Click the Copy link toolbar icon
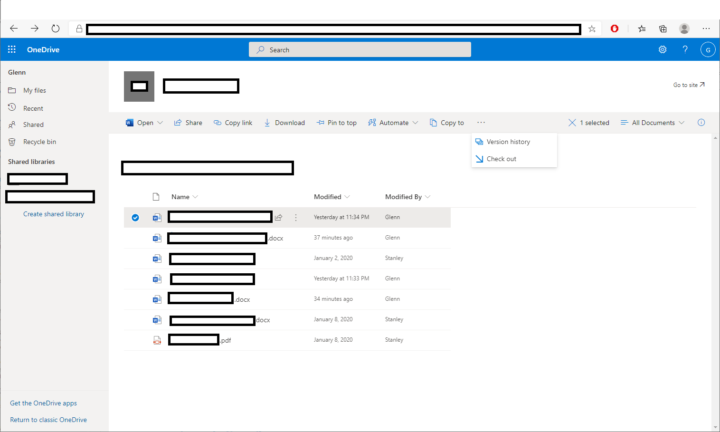The height and width of the screenshot is (432, 720). tap(217, 122)
